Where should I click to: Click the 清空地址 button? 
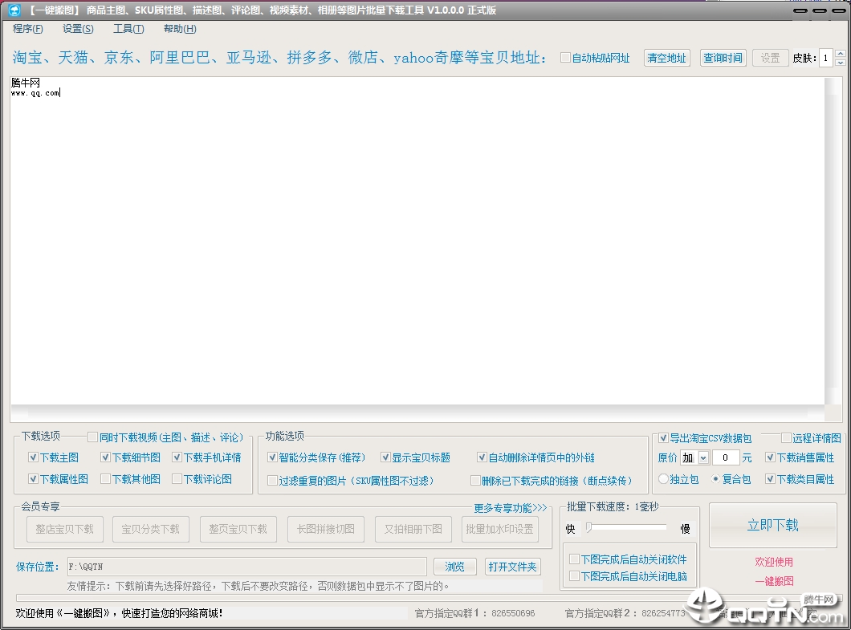tap(667, 58)
